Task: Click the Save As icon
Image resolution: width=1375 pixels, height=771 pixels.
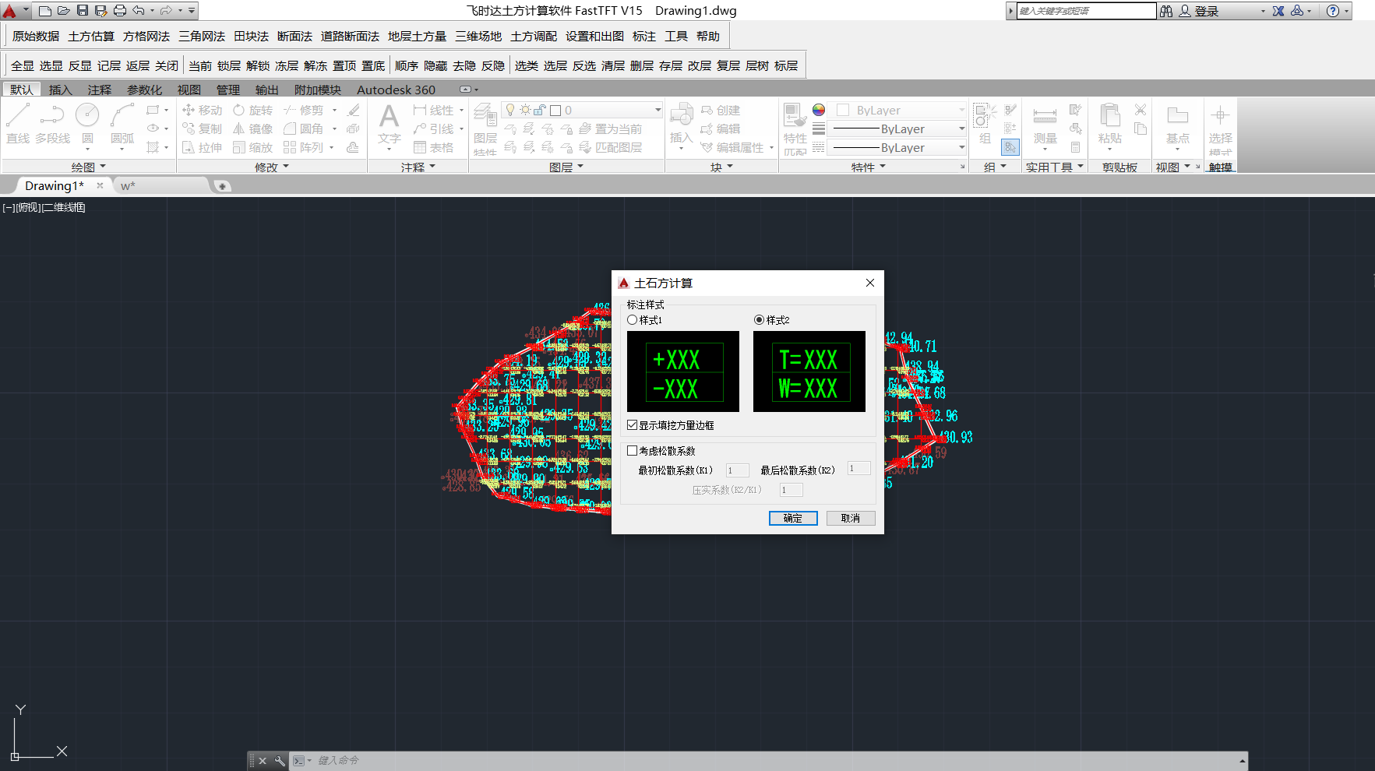Action: [x=100, y=11]
